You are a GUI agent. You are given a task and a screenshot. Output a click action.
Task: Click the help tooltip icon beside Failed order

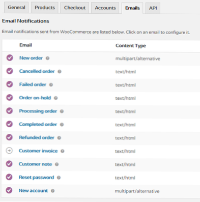[51, 84]
